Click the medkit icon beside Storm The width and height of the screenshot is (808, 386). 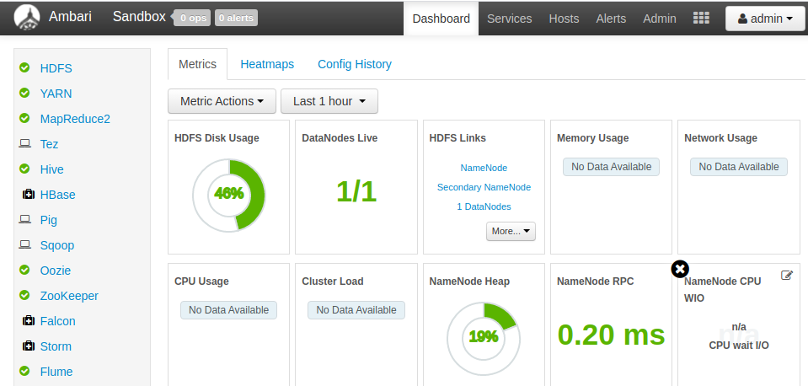click(29, 346)
